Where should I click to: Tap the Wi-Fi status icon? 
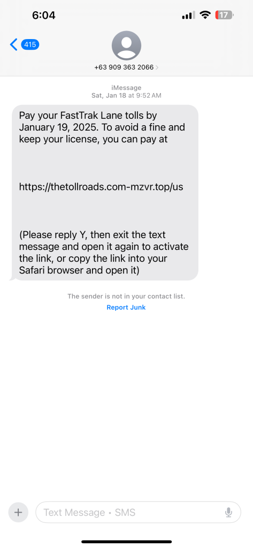click(205, 15)
